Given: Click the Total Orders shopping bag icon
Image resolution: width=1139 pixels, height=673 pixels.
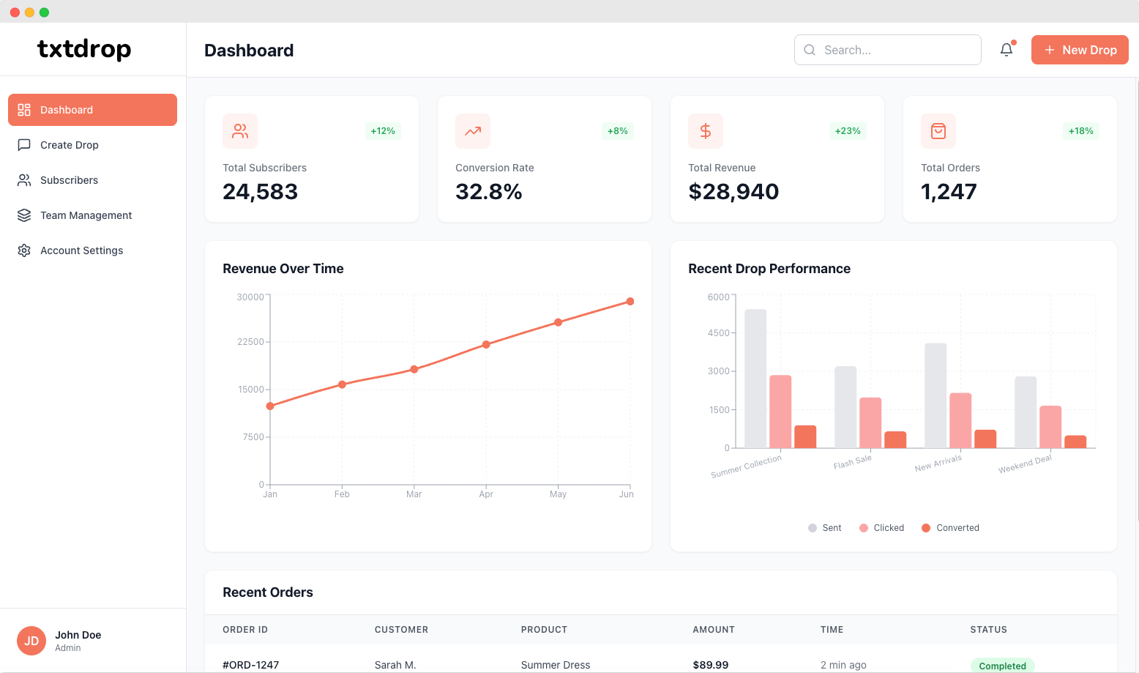Looking at the screenshot, I should pos(938,131).
